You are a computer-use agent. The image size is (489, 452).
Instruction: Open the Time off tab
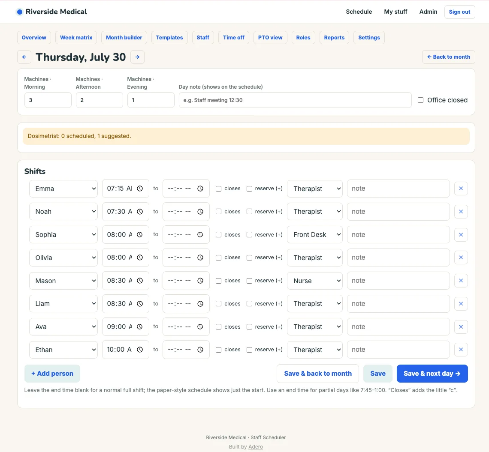pyautogui.click(x=234, y=37)
